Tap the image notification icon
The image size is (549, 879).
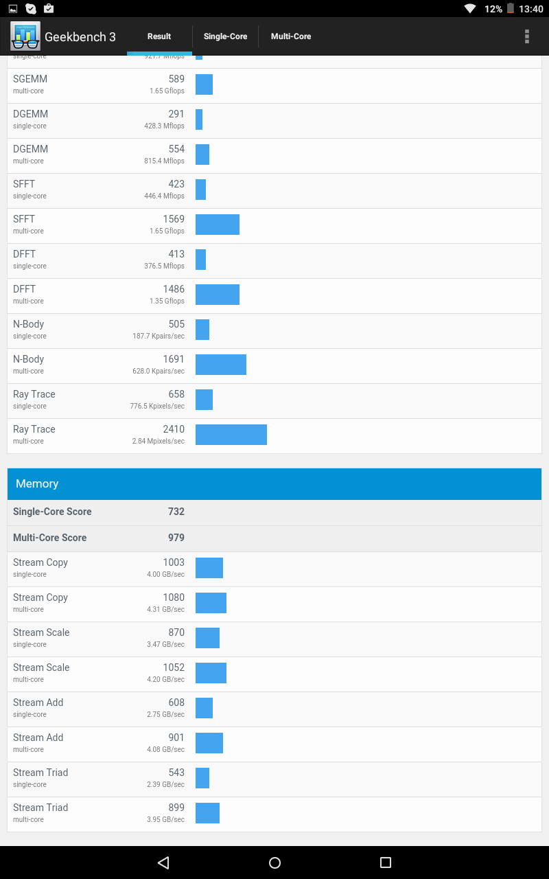pos(13,9)
